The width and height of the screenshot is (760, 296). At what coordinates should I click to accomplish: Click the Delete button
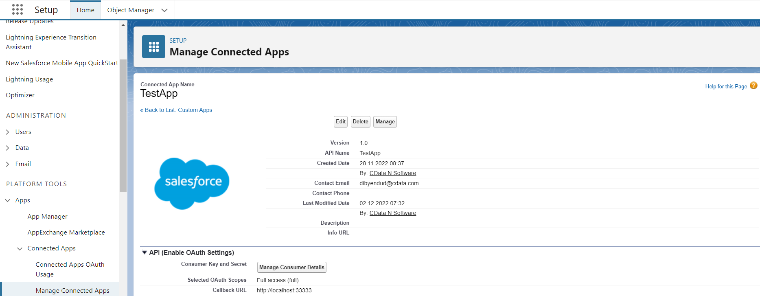[360, 122]
